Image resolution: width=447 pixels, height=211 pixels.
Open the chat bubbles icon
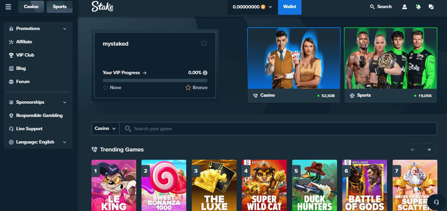pyautogui.click(x=431, y=7)
